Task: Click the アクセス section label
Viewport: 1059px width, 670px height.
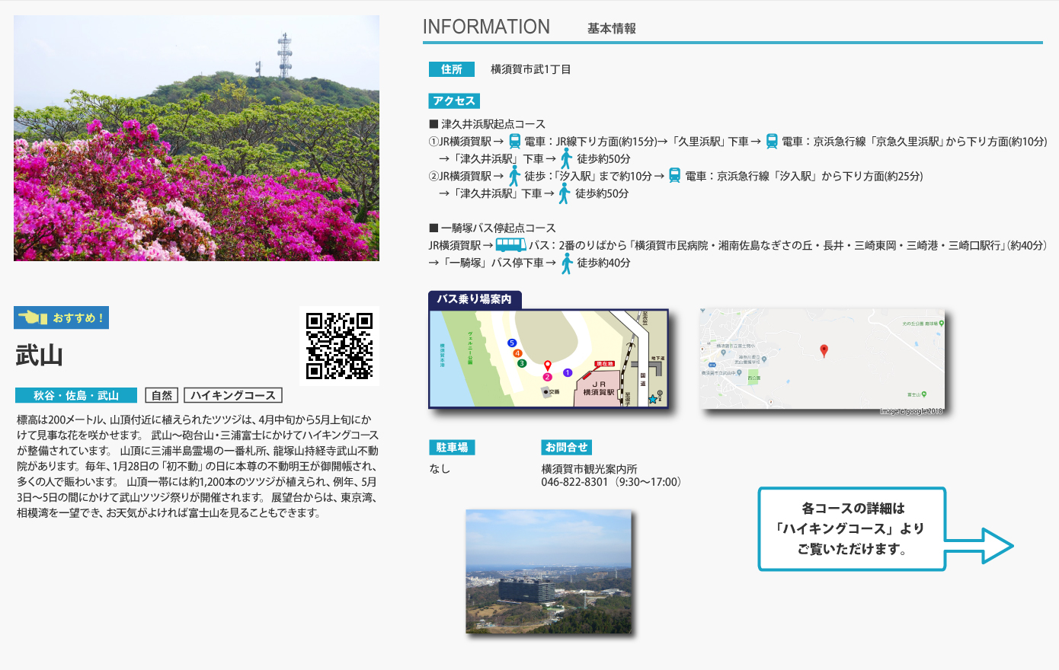Action: pyautogui.click(x=454, y=100)
